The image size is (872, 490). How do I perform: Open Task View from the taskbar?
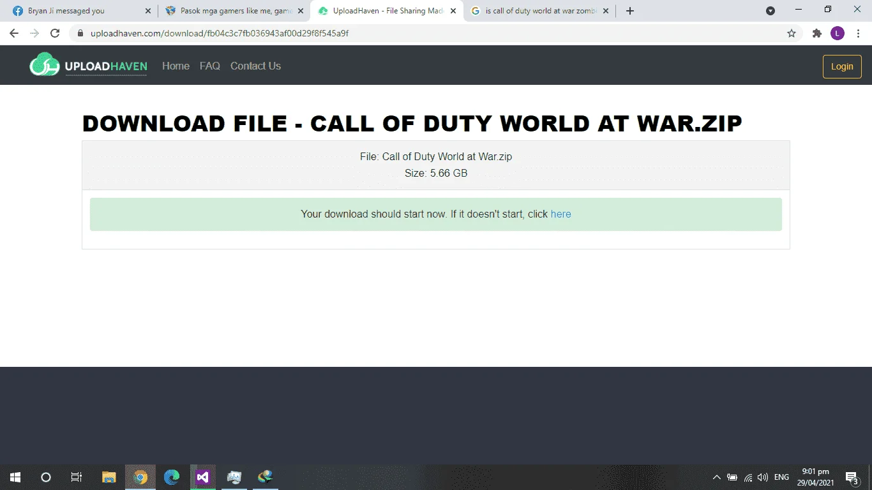[x=77, y=477]
